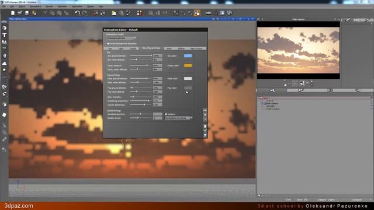
Task: Open the Atmosphere menu
Action: 35,6
